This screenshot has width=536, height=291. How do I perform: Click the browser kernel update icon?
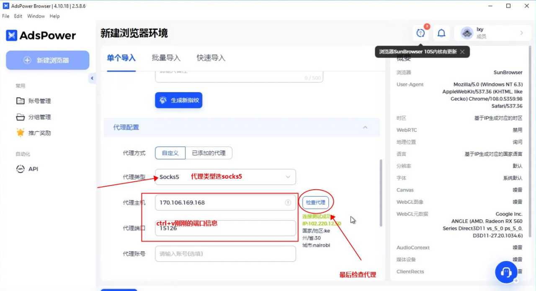coord(420,33)
